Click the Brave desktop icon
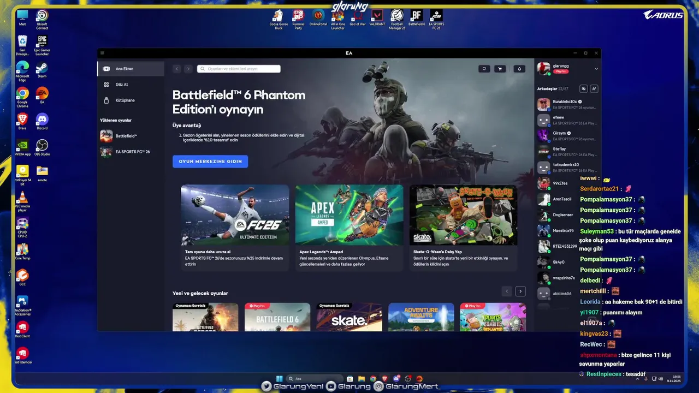The width and height of the screenshot is (699, 393). [22, 121]
